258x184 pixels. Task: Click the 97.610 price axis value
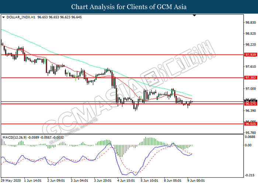[x=250, y=67]
